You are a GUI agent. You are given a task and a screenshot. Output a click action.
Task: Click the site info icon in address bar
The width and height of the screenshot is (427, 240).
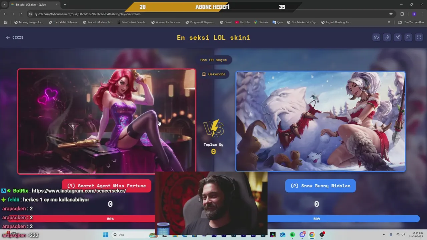click(x=31, y=14)
